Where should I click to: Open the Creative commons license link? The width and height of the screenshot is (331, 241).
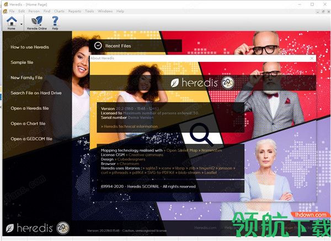point(145,154)
